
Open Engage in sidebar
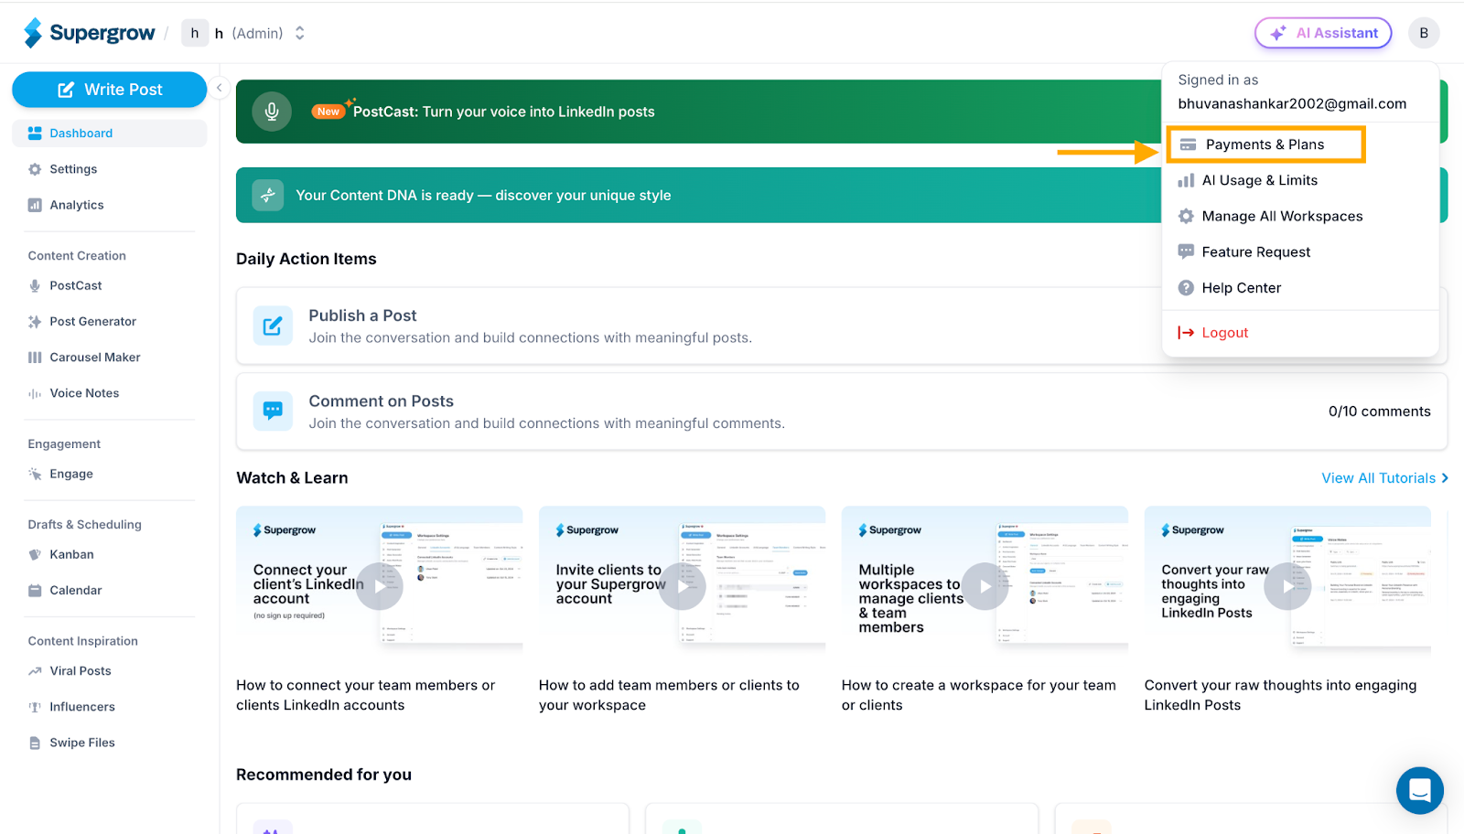click(x=110, y=474)
